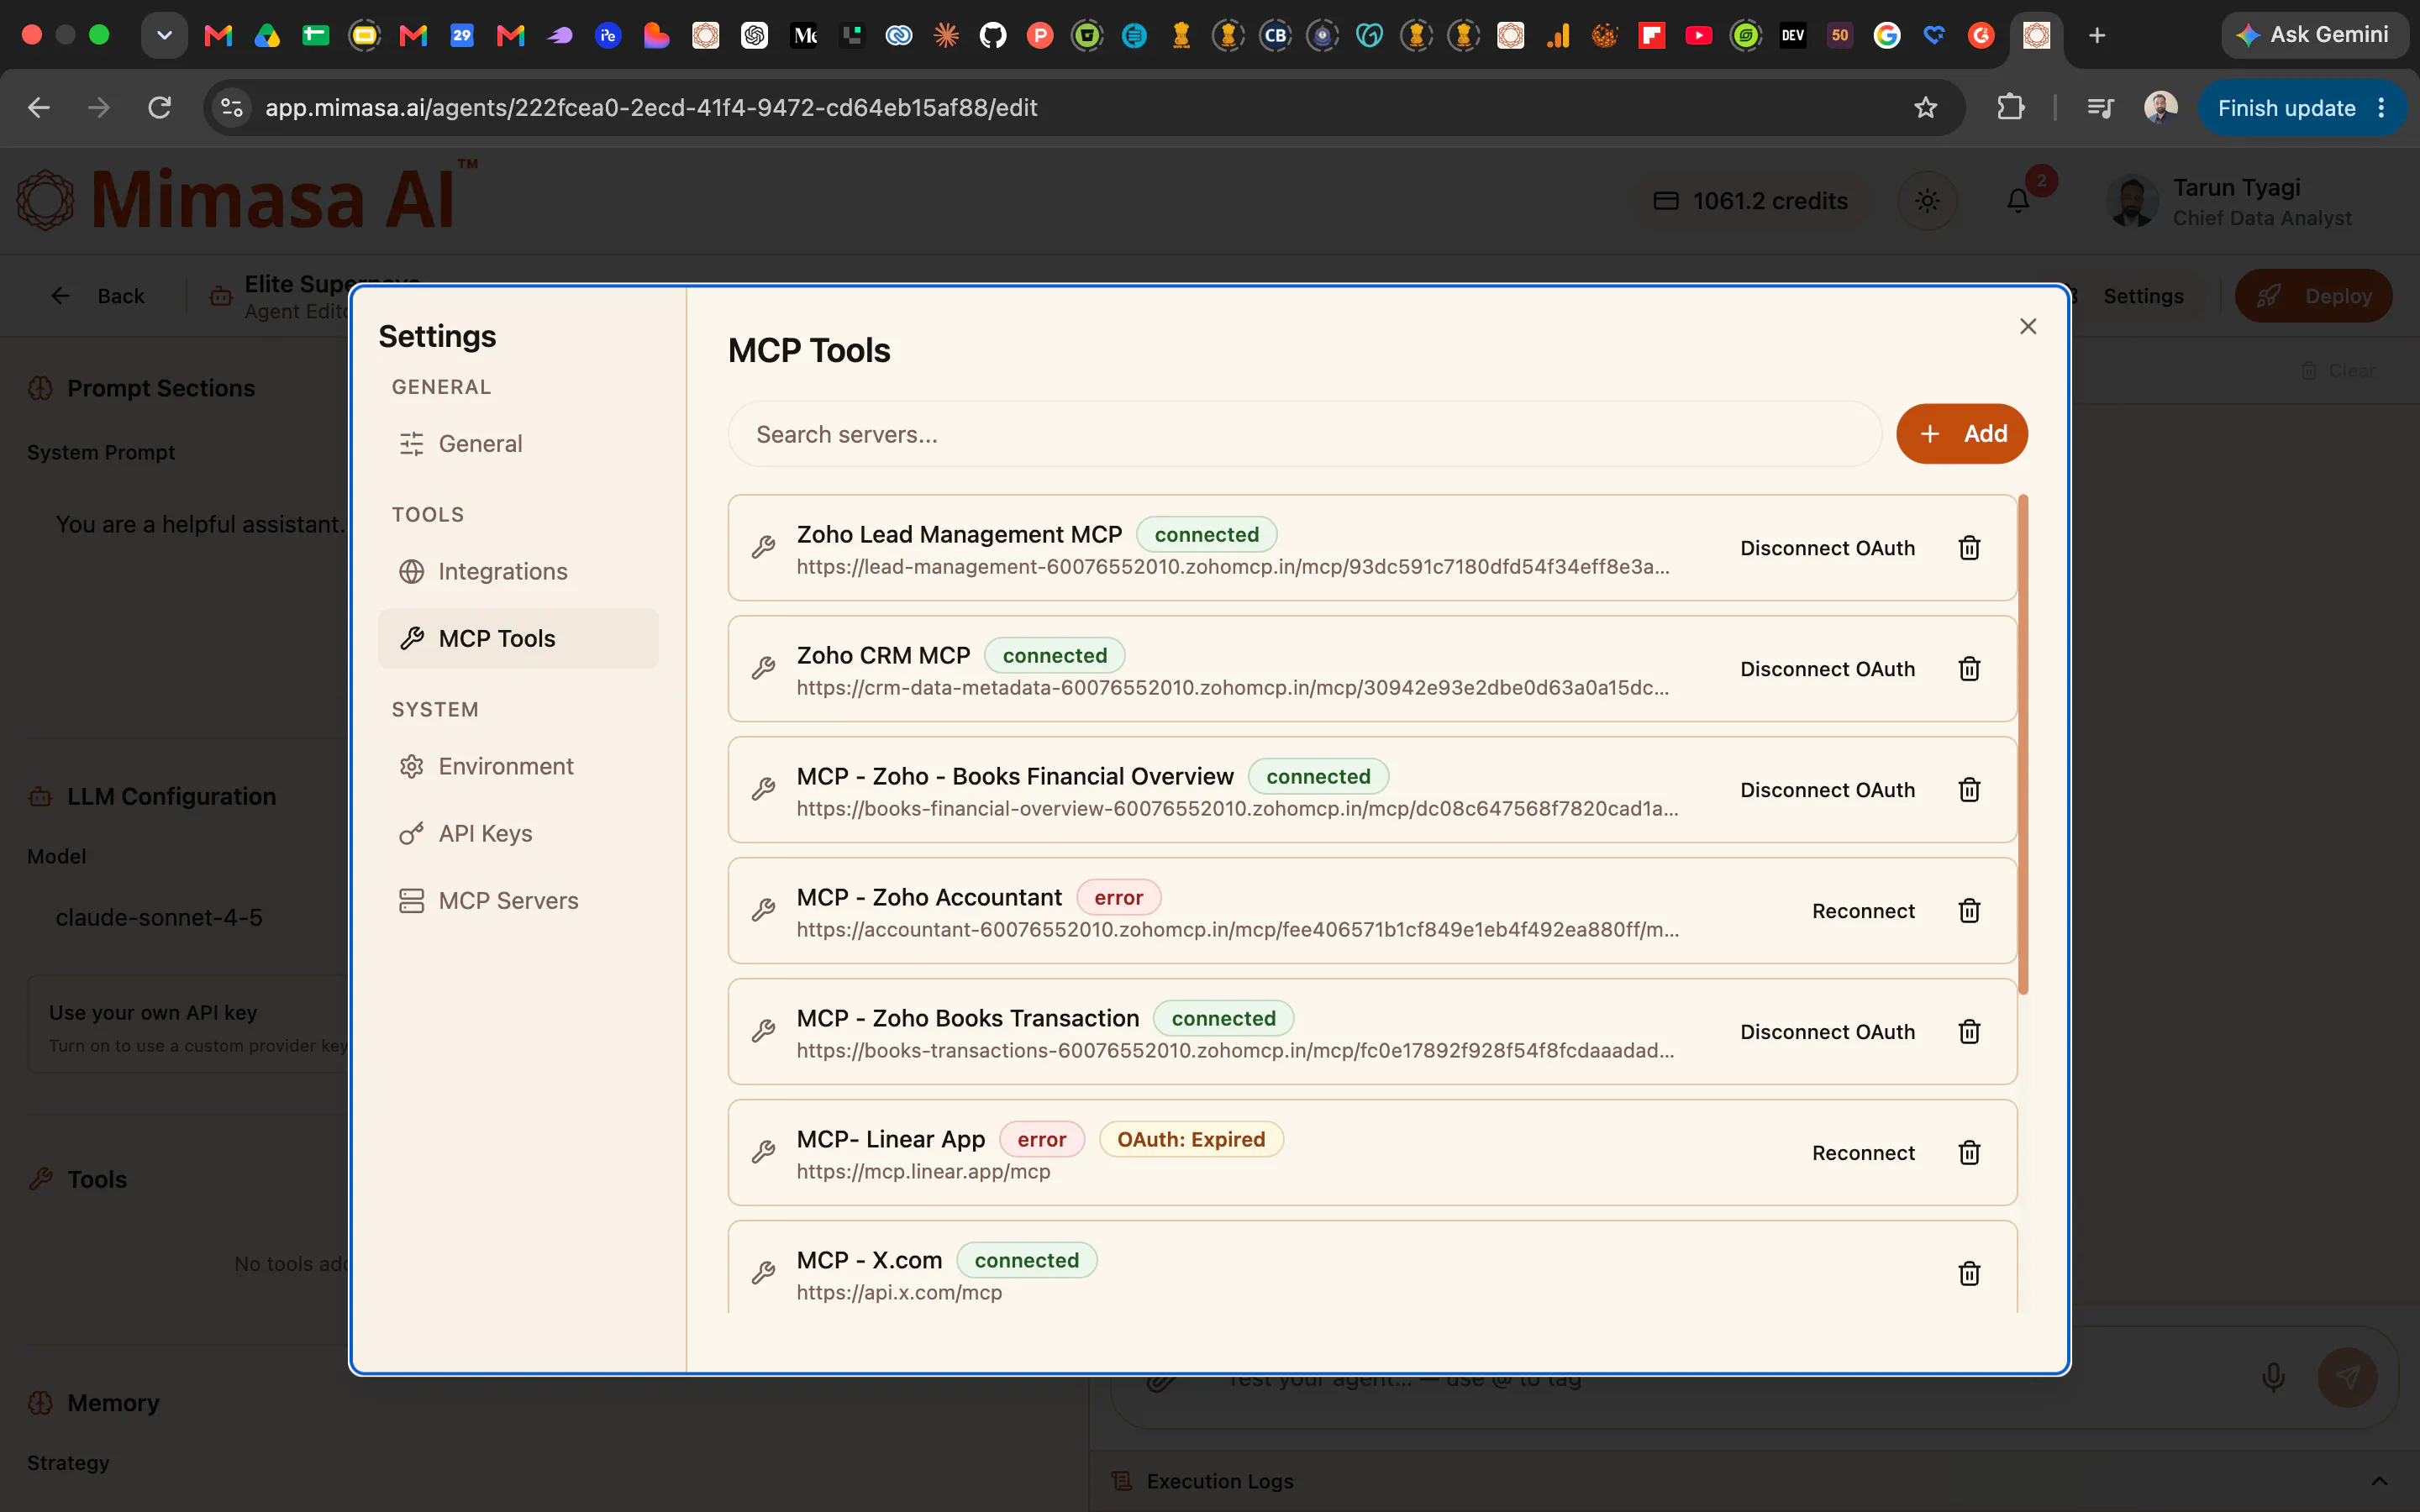2420x1512 pixels.
Task: Open the Finish update three-dot menu
Action: click(2381, 108)
